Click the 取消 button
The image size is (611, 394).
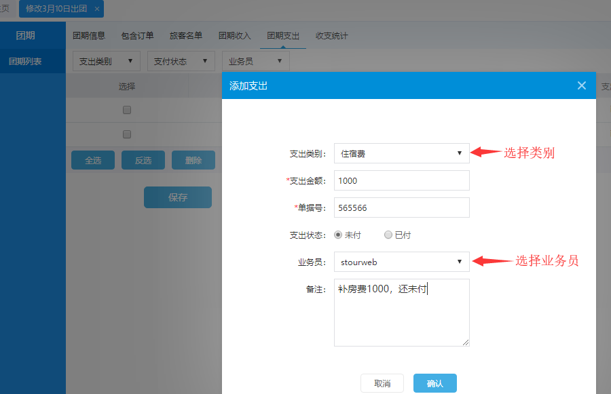(382, 383)
